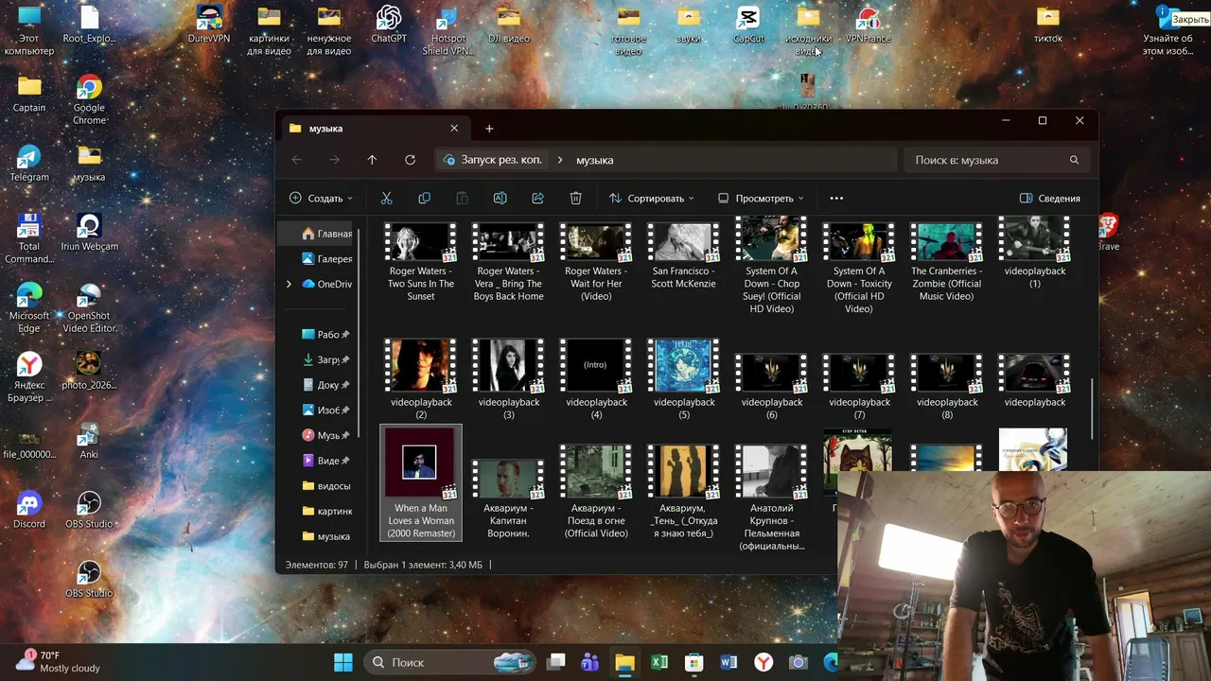Open the Discord desktop shortcut
This screenshot has width=1211, height=681.
tap(29, 510)
